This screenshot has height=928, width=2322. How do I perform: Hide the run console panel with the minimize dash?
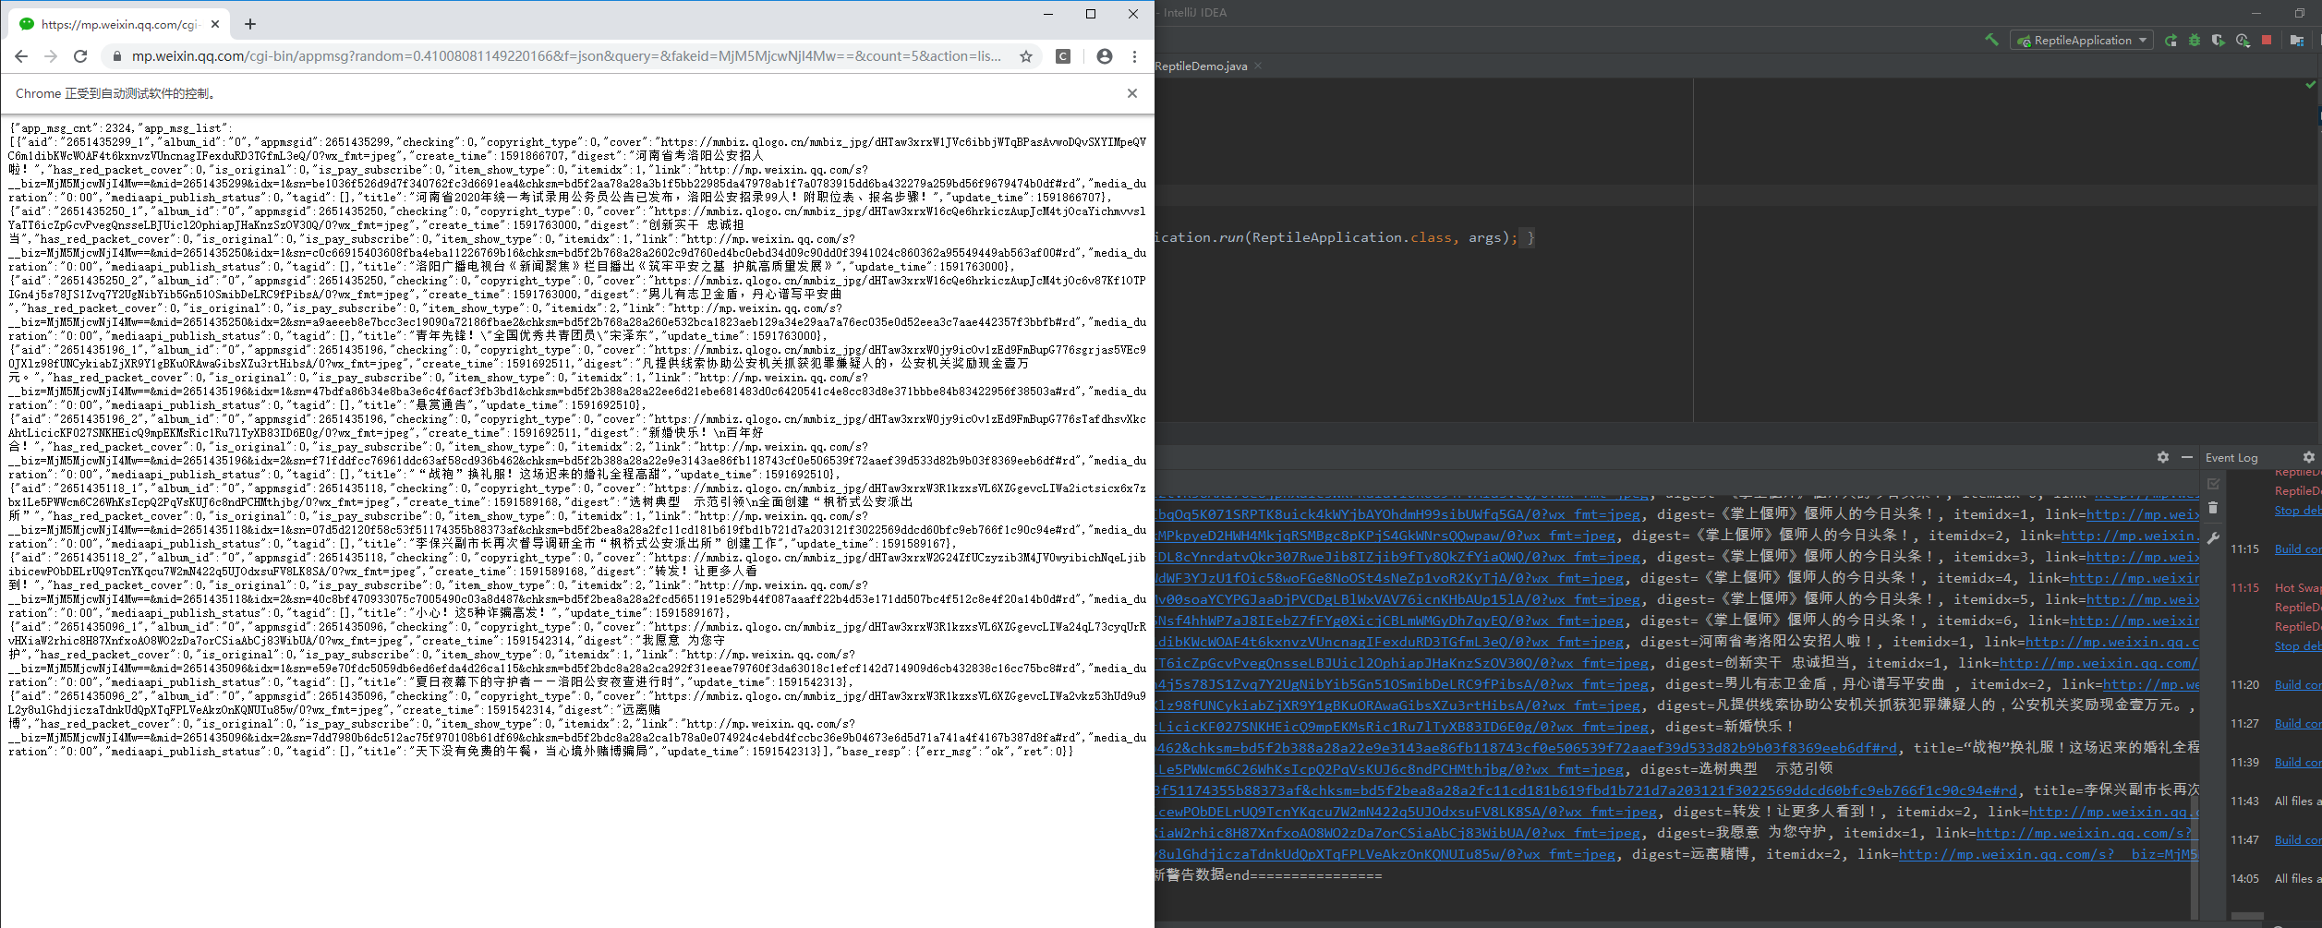tap(2187, 457)
